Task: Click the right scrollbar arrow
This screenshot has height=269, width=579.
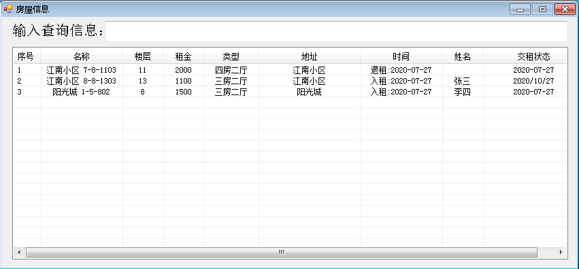Action: click(x=561, y=253)
